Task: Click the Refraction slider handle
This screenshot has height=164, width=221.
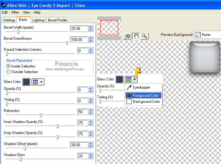Action: (41, 115)
